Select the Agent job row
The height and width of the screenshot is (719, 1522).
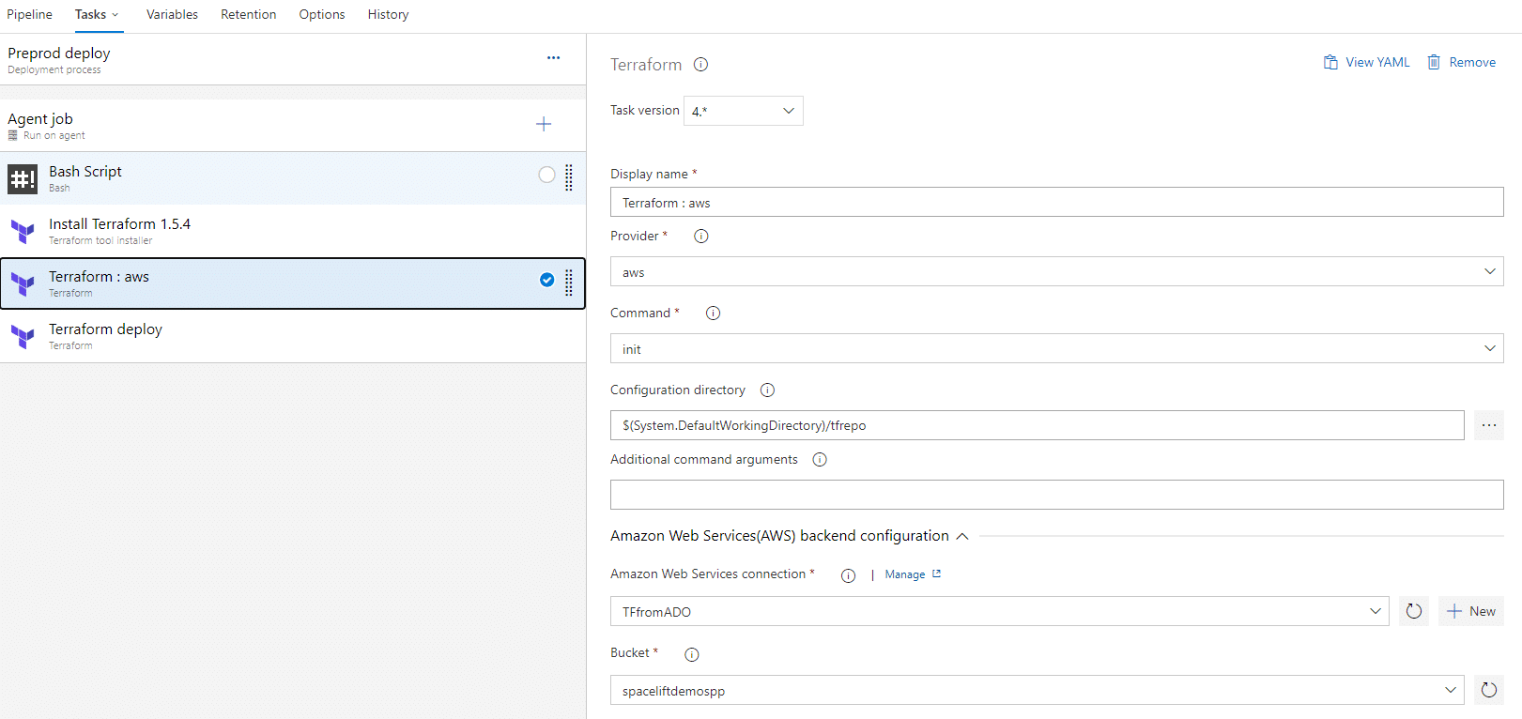point(293,126)
